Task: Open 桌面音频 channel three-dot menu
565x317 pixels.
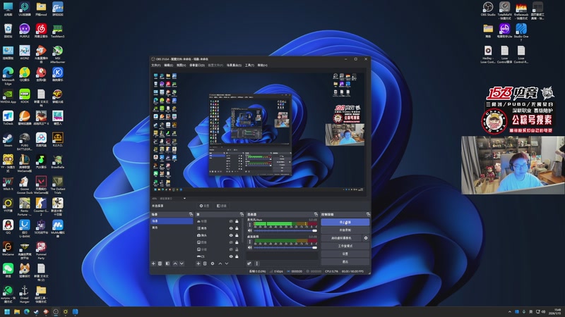Action: tap(250, 242)
